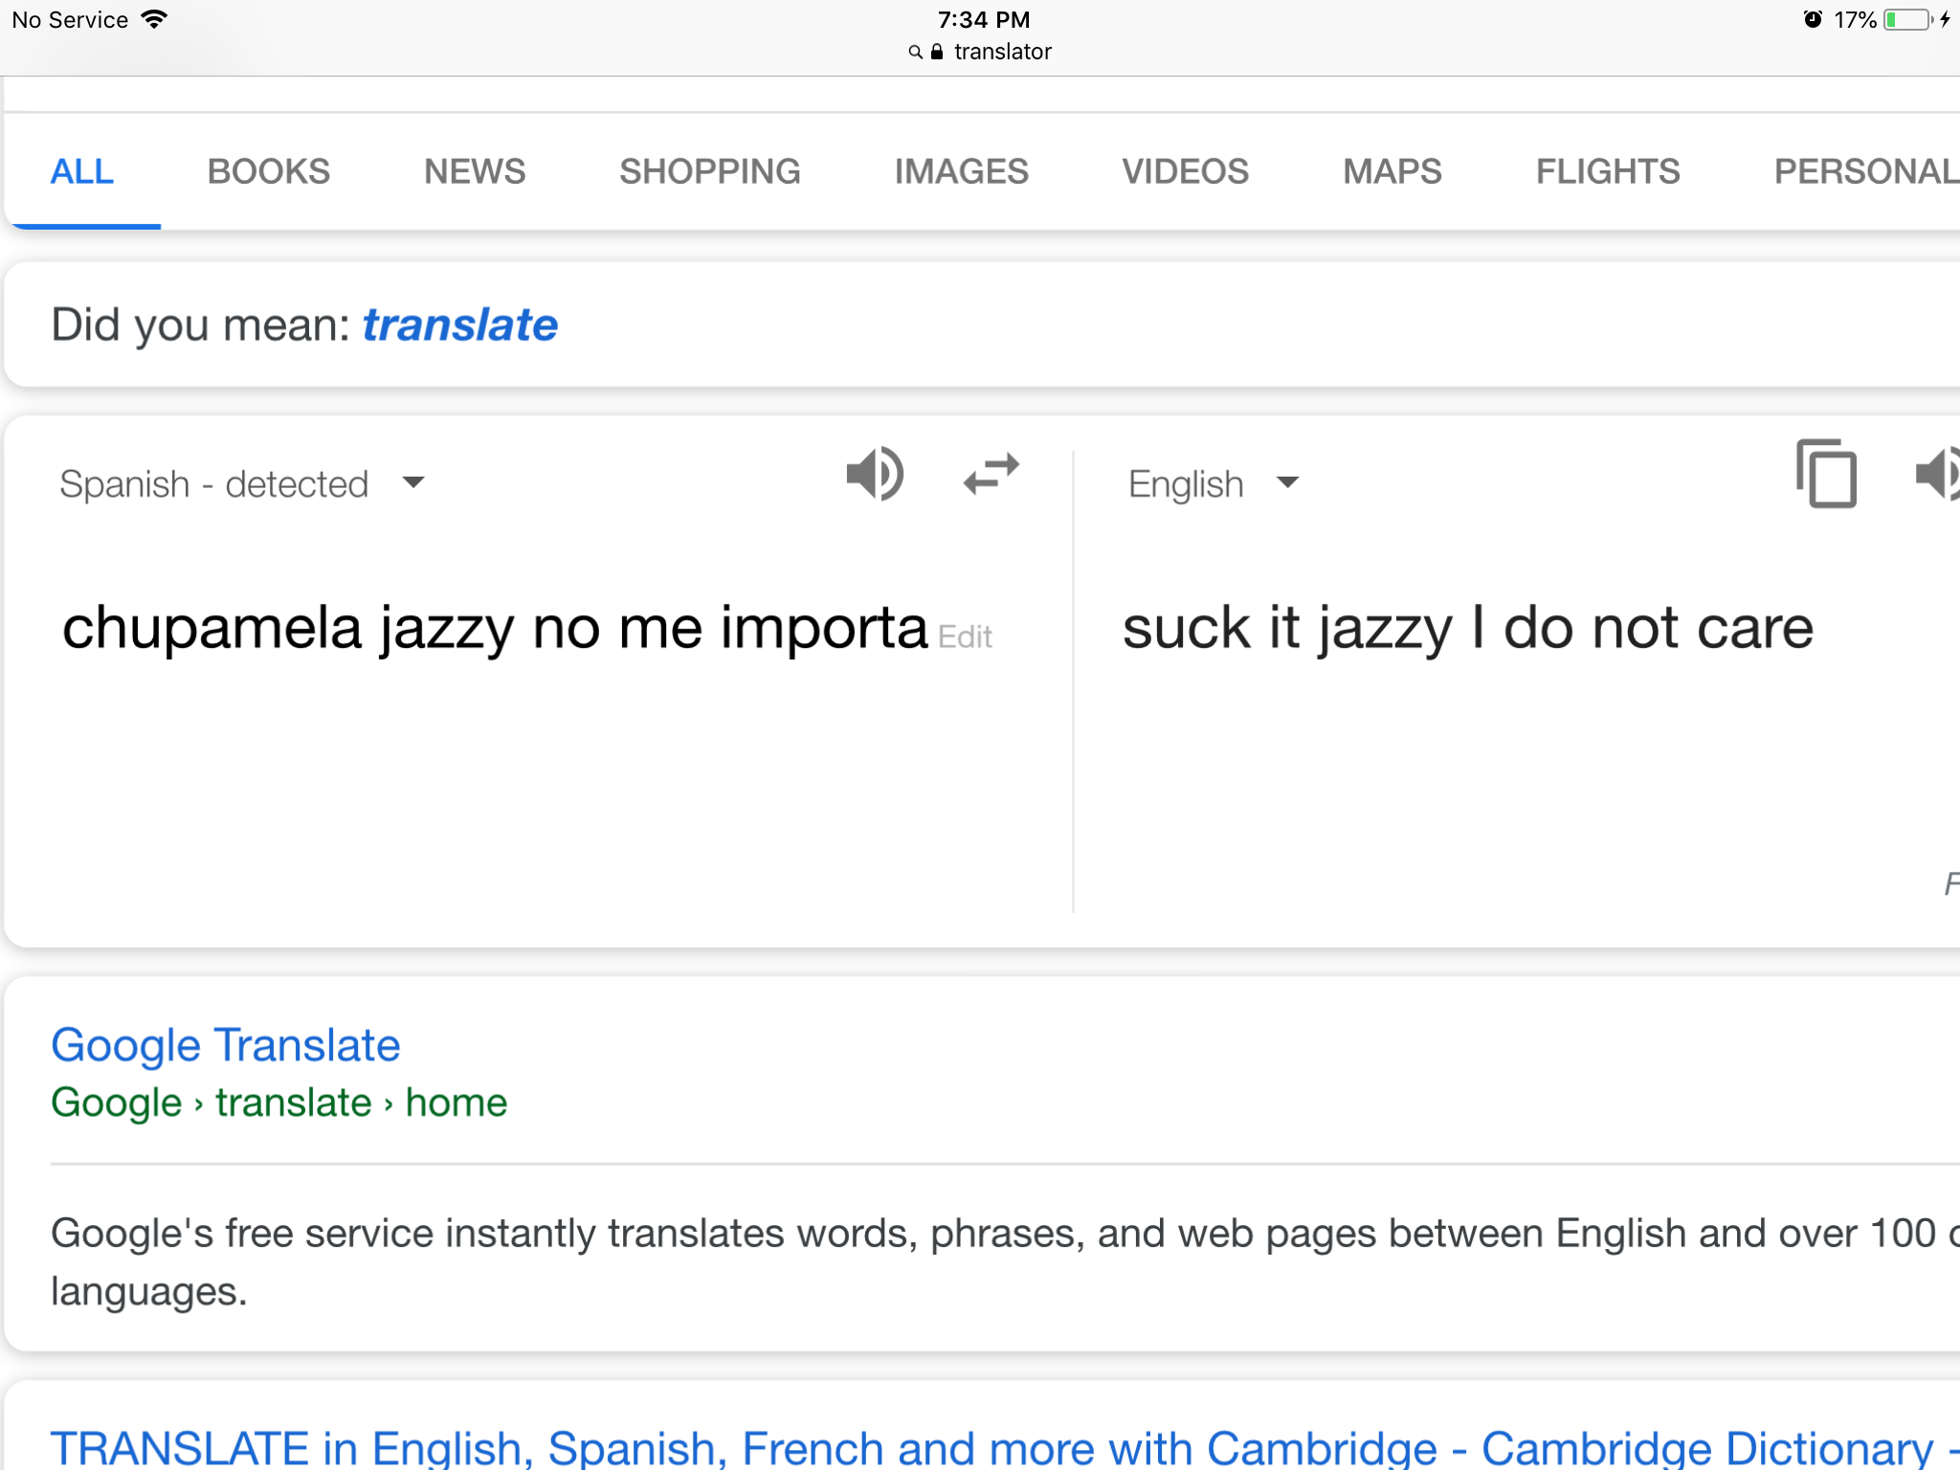
Task: Tap the lock icon beside translator
Action: click(937, 52)
